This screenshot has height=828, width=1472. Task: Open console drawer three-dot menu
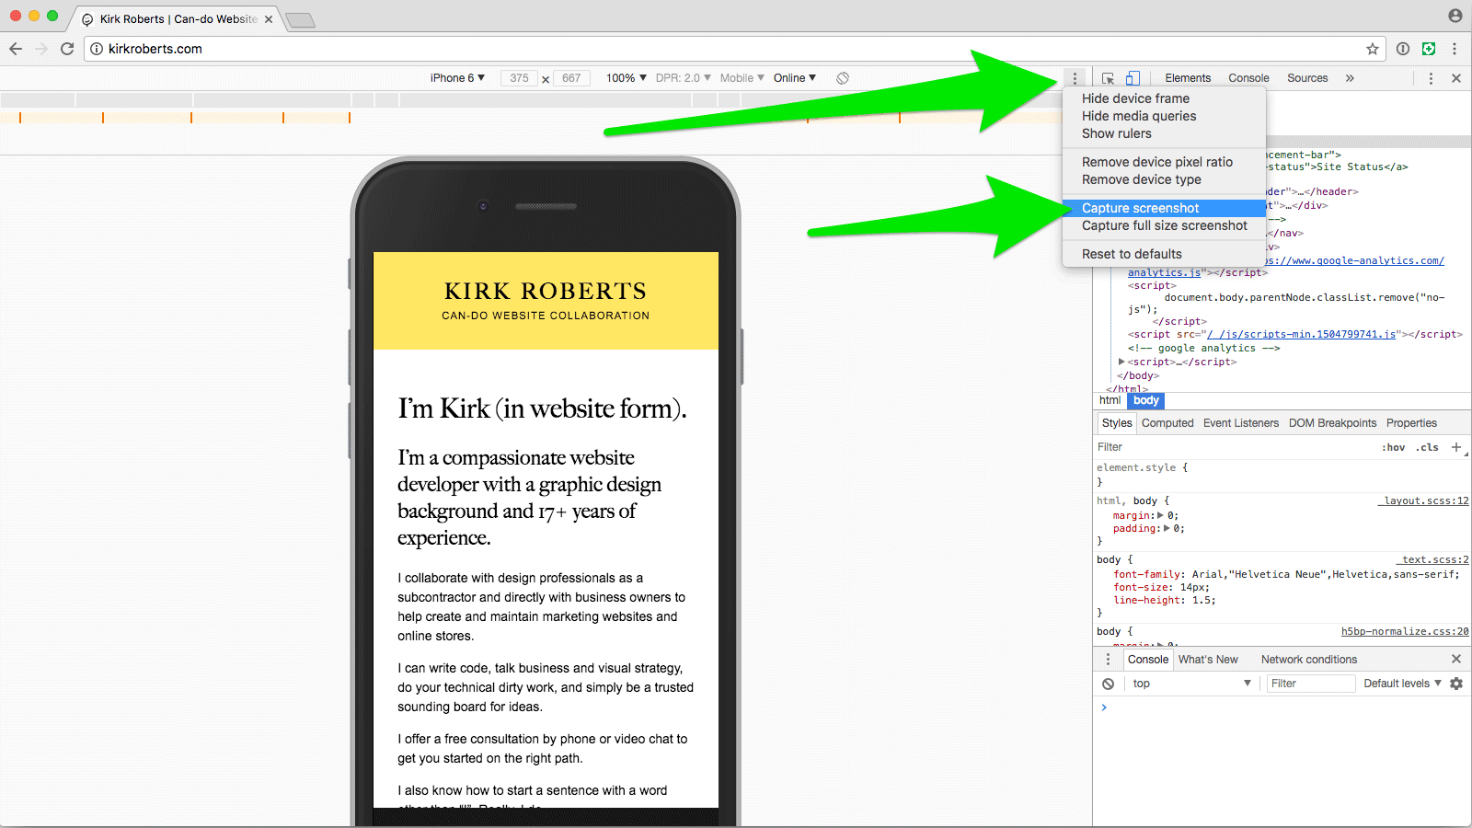click(1108, 660)
